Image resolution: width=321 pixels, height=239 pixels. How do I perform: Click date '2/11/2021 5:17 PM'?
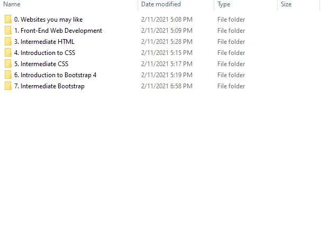167,64
